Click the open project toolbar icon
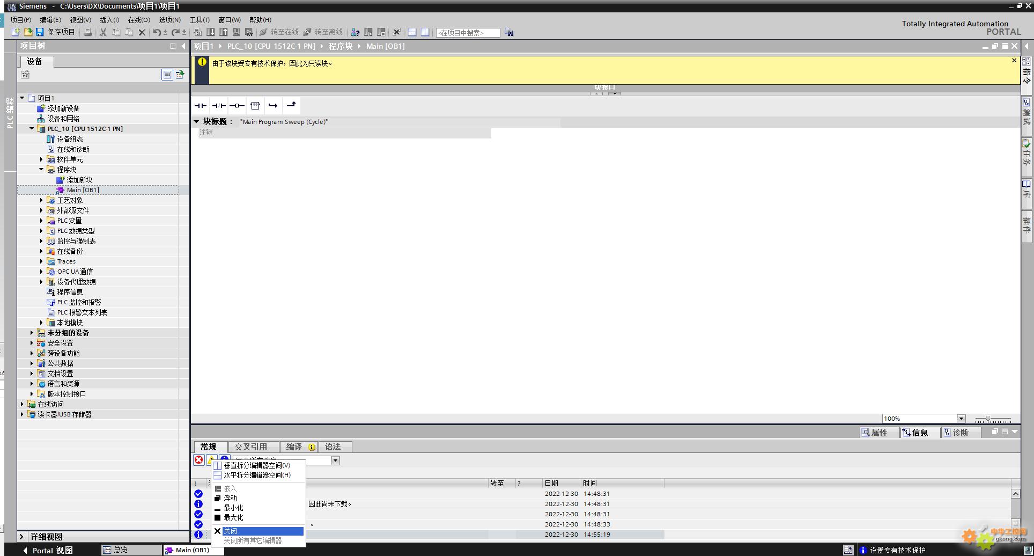This screenshot has width=1034, height=556. pos(28,32)
